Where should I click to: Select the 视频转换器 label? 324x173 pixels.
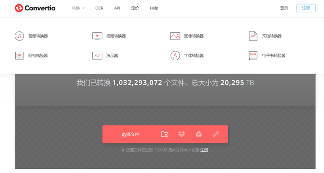[116, 36]
